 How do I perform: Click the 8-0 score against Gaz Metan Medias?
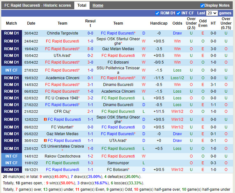tap(90, 49)
